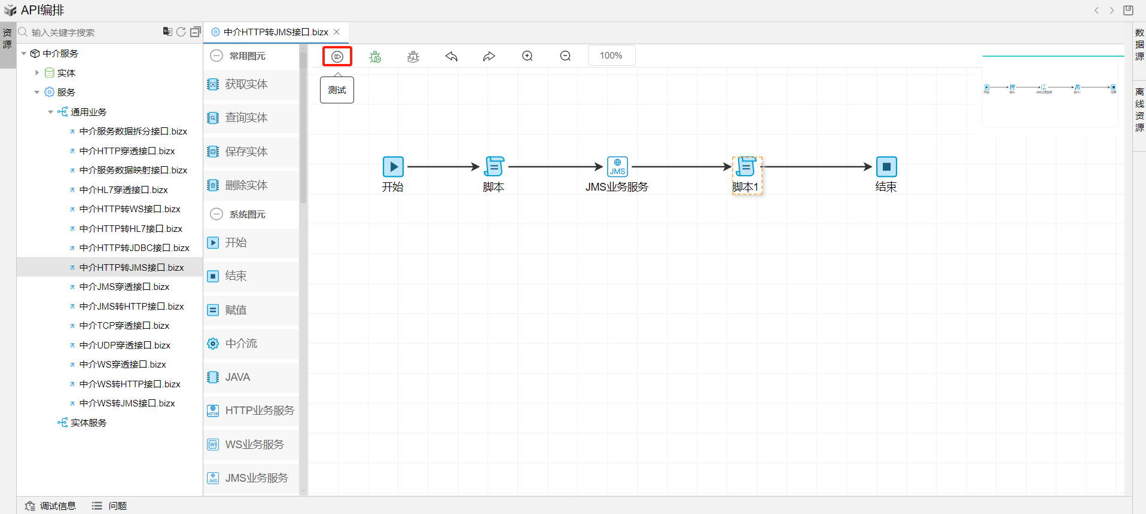Select the JMS业务服务 node on canvas
The height and width of the screenshot is (514, 1146).
click(617, 167)
